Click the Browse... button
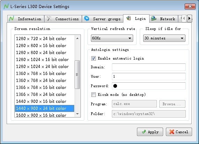The width and height of the screenshot is (199, 144). [x=172, y=104]
